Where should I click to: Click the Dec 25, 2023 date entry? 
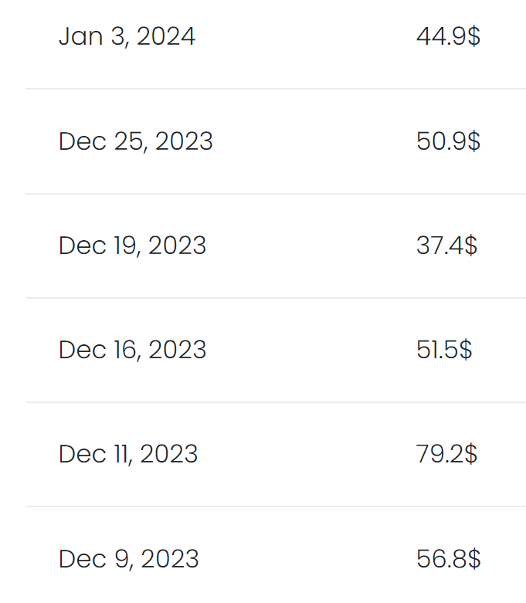135,141
